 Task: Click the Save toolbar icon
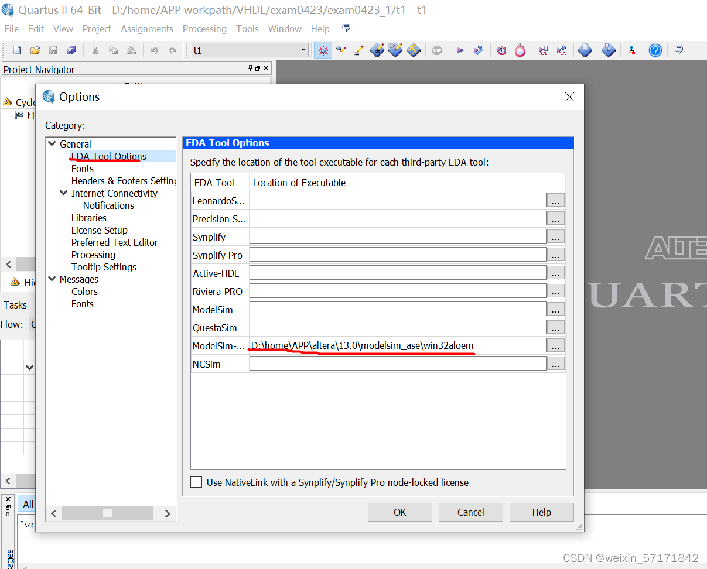click(x=53, y=50)
